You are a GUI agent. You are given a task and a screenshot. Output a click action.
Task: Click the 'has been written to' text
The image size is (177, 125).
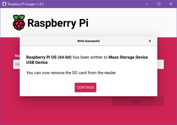pyautogui.click(x=90, y=57)
